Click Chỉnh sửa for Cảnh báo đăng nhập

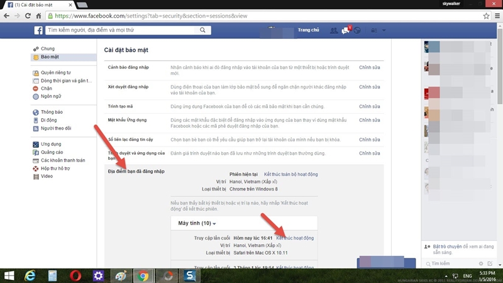[x=369, y=67]
